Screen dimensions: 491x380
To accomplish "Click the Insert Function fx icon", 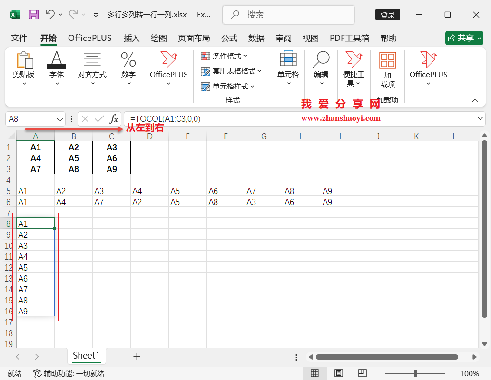I will (x=114, y=119).
